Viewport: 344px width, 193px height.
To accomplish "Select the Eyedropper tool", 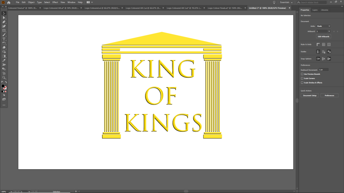I will click(4, 60).
